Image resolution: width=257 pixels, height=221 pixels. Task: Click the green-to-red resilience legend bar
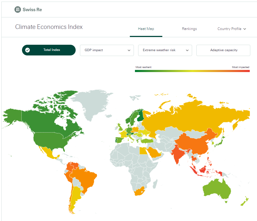tap(192, 71)
